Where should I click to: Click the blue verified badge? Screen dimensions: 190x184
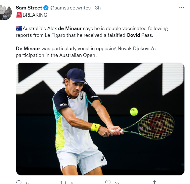(46, 8)
